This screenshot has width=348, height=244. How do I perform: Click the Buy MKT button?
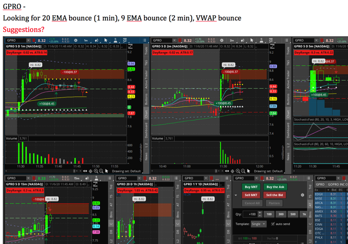point(251,187)
